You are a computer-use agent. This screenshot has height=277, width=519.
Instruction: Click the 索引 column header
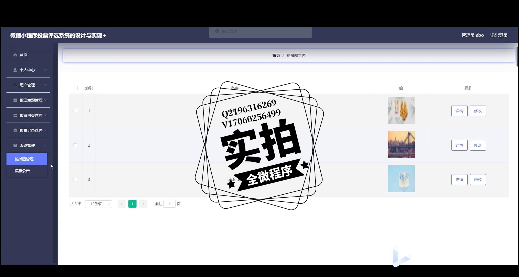[89, 88]
